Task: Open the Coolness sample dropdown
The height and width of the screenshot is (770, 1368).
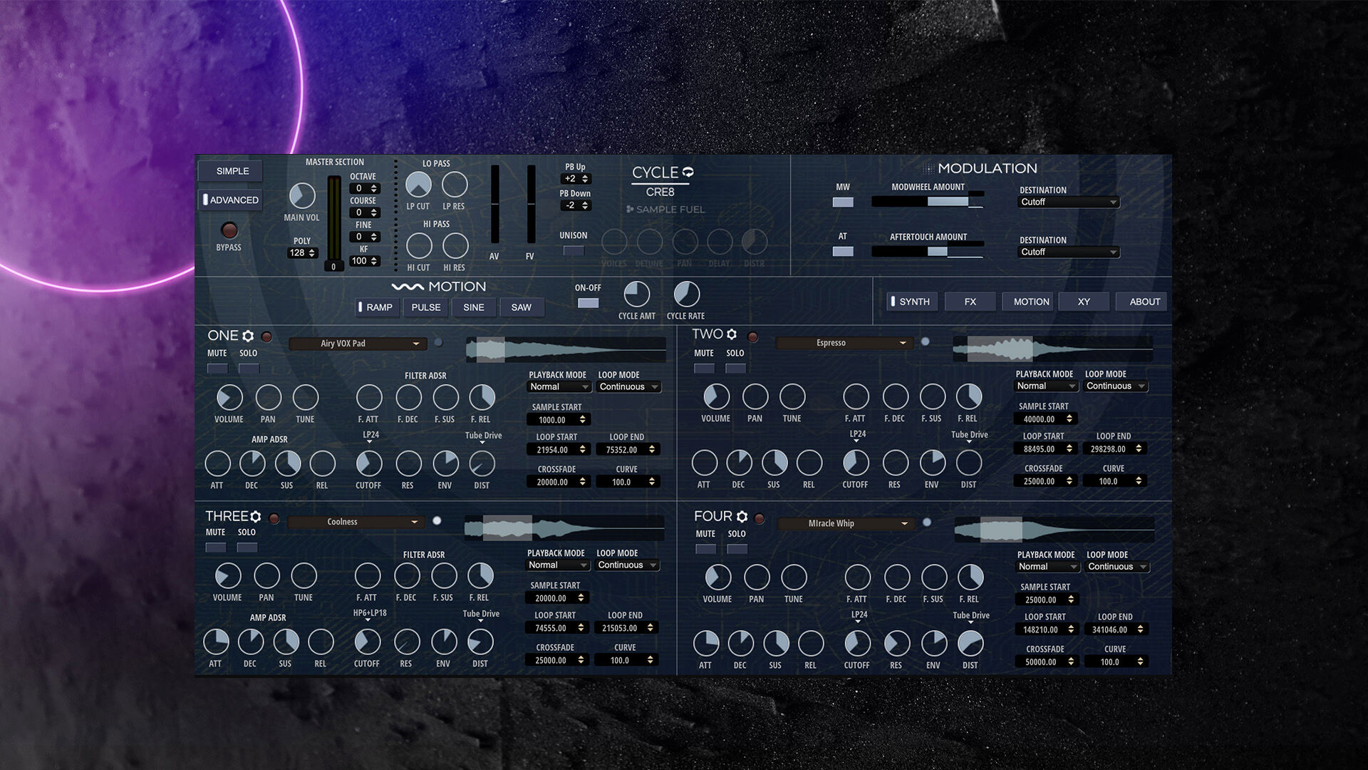Action: tap(356, 522)
